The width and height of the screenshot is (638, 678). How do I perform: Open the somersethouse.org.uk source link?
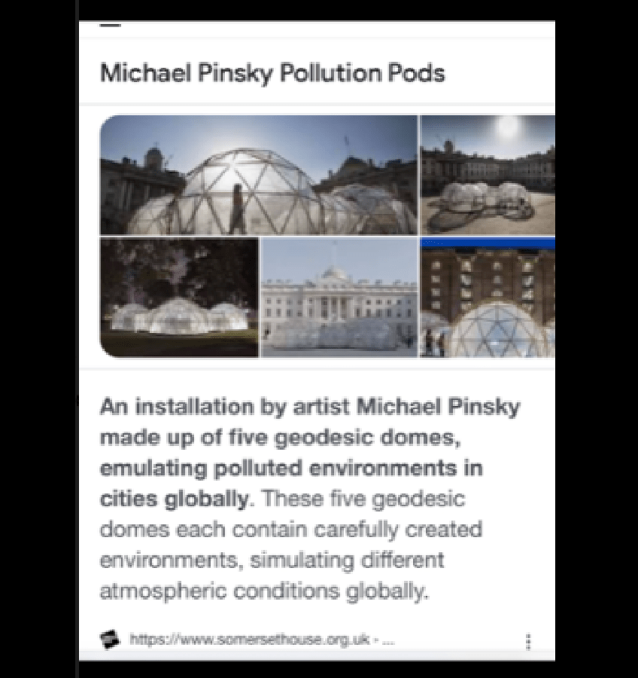tap(250, 640)
